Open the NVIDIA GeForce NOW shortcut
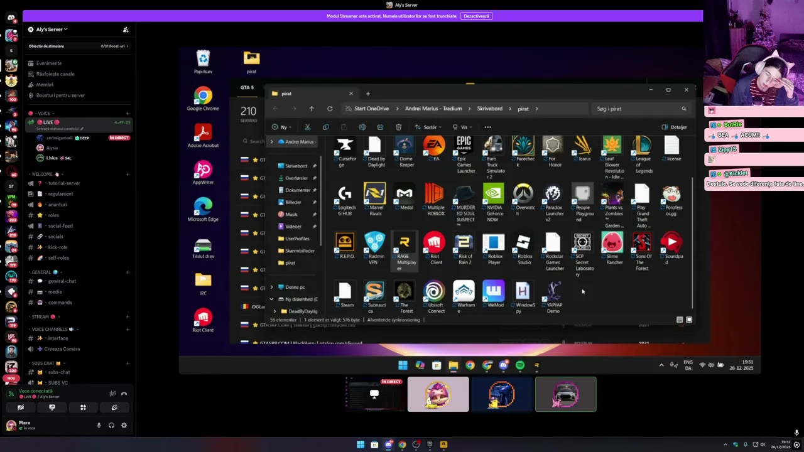 tap(494, 203)
